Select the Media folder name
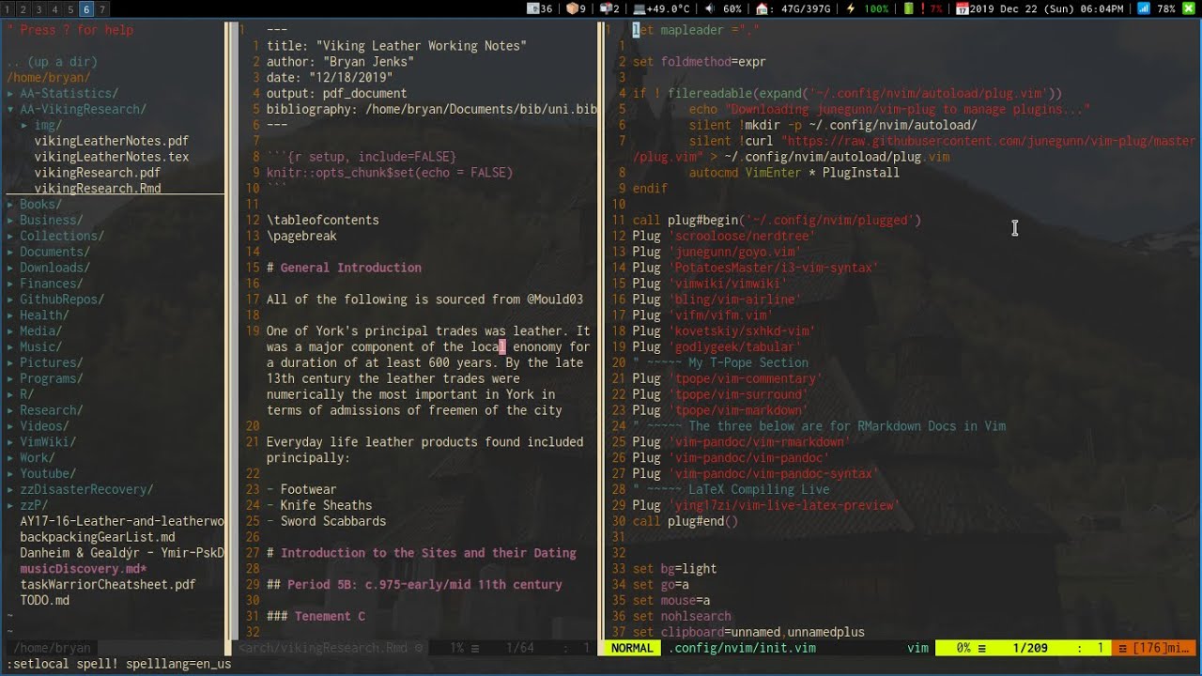This screenshot has height=676, width=1202. coord(41,332)
